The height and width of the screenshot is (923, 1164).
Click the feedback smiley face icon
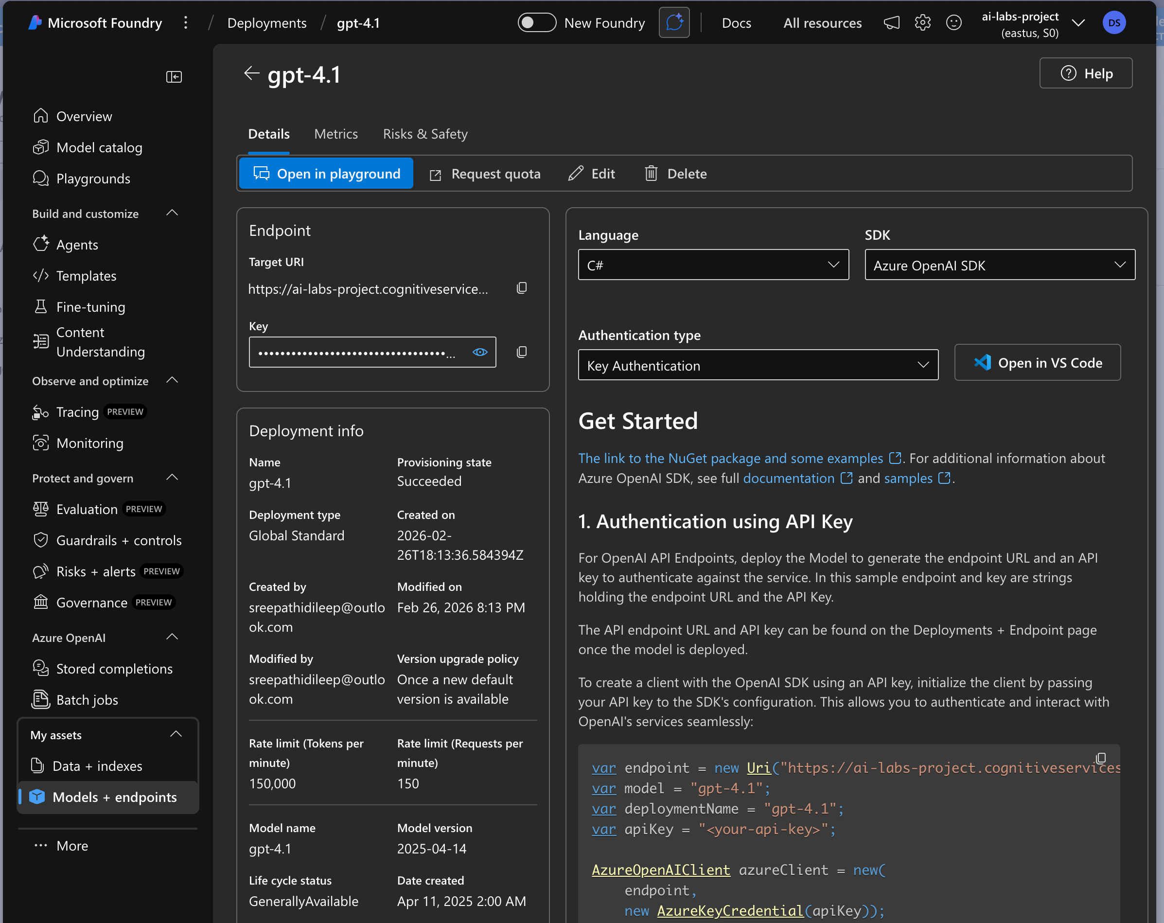pos(954,23)
